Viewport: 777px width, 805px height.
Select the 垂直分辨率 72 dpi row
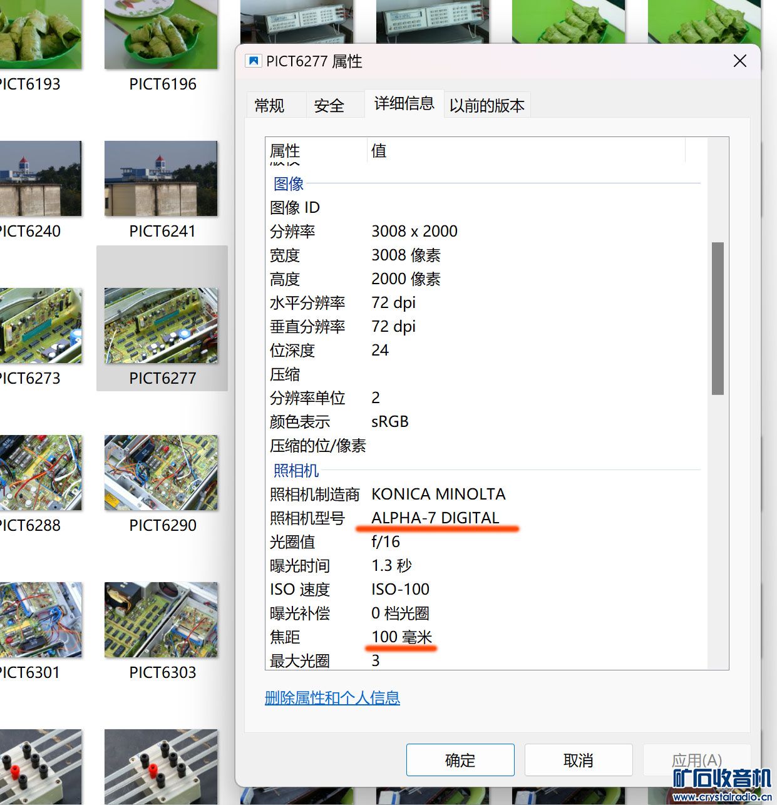[x=485, y=326]
